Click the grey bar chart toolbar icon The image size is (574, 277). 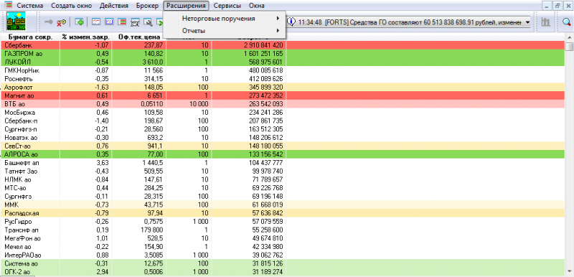tap(546, 22)
